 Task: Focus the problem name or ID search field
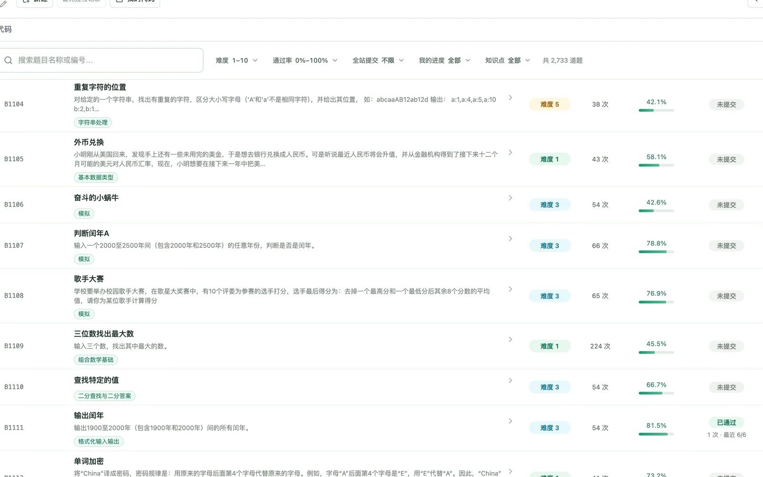tap(101, 60)
